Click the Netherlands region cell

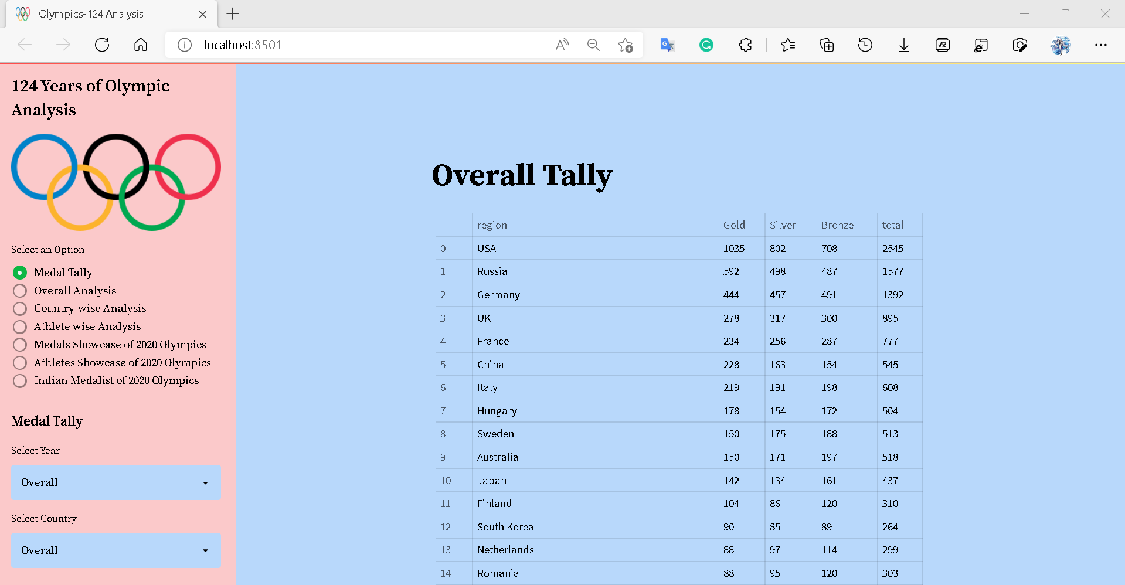click(596, 550)
